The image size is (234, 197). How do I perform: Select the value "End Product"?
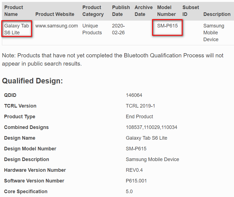click(x=139, y=116)
